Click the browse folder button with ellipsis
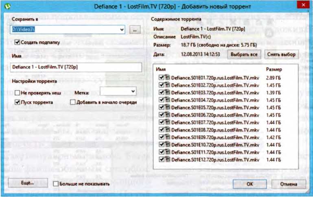The image size is (313, 197). (135, 30)
